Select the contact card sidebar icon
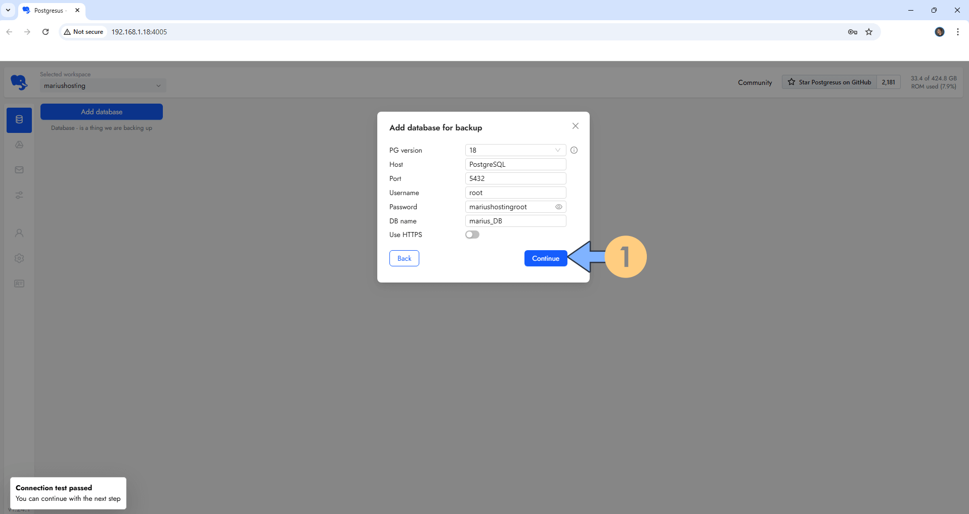 click(x=19, y=284)
